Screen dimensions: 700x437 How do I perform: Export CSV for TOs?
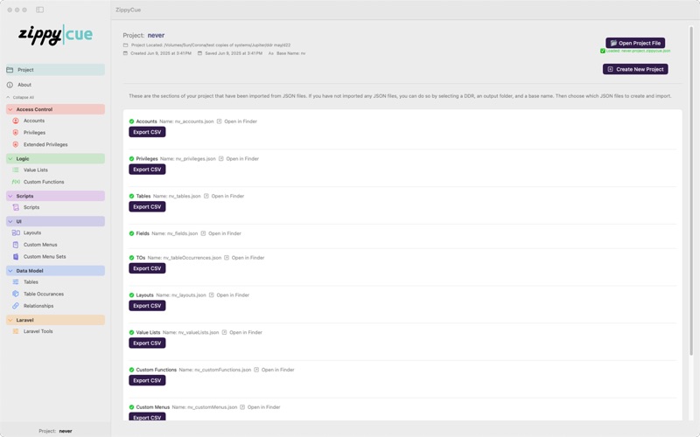(147, 268)
